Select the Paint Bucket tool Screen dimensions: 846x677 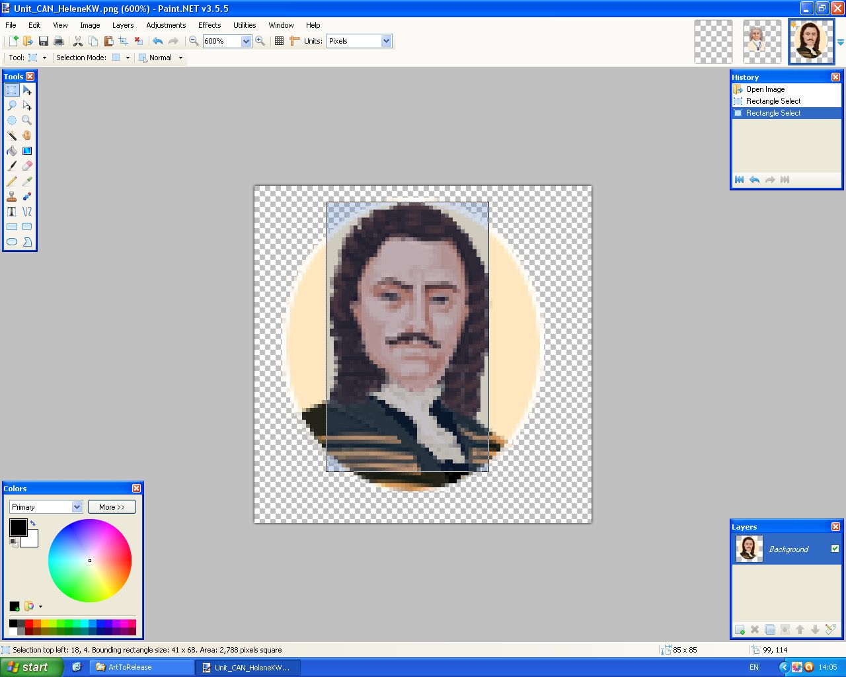pyautogui.click(x=12, y=151)
